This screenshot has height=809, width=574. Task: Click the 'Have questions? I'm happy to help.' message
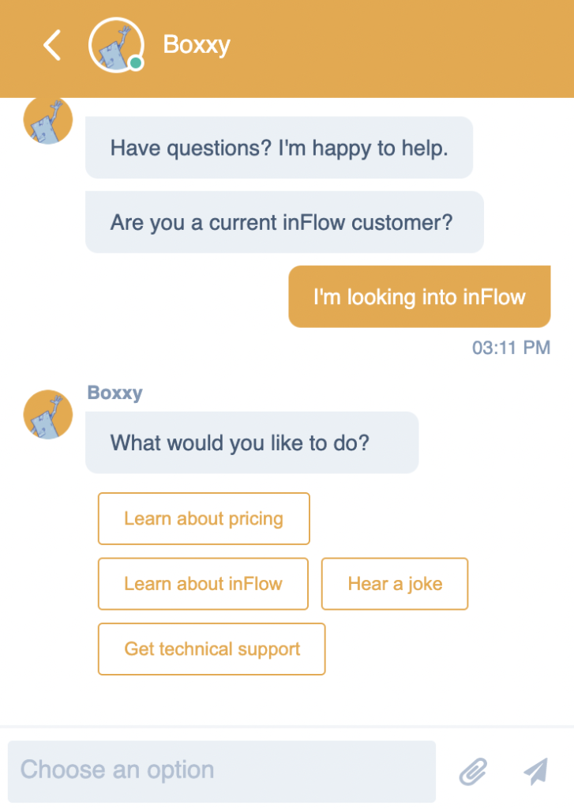pyautogui.click(x=279, y=148)
